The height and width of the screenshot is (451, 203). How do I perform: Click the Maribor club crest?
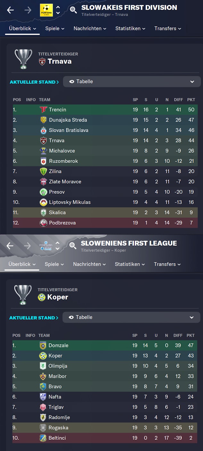[x=43, y=376]
